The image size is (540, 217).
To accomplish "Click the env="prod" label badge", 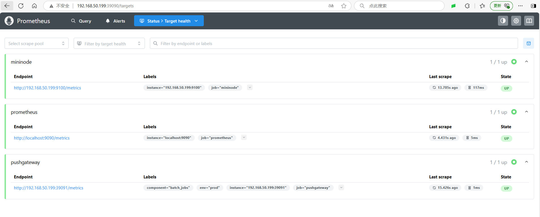I will (x=210, y=188).
